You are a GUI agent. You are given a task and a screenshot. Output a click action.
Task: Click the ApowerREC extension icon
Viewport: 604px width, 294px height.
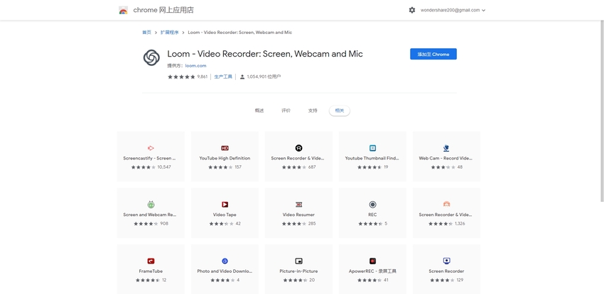click(x=372, y=261)
